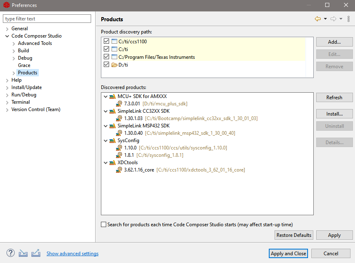This screenshot has height=263, width=355.
Task: Uncheck the C:/ti/ccs1100 discovery path
Action: click(107, 42)
